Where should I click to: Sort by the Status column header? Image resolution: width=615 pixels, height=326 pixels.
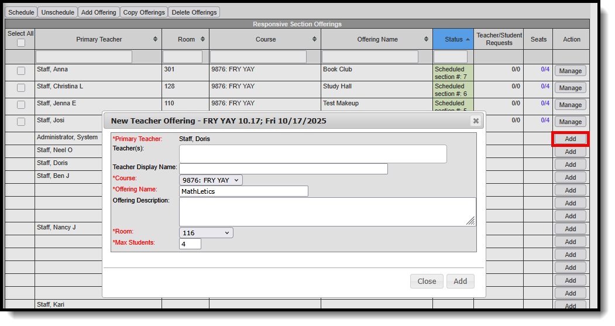pyautogui.click(x=453, y=39)
